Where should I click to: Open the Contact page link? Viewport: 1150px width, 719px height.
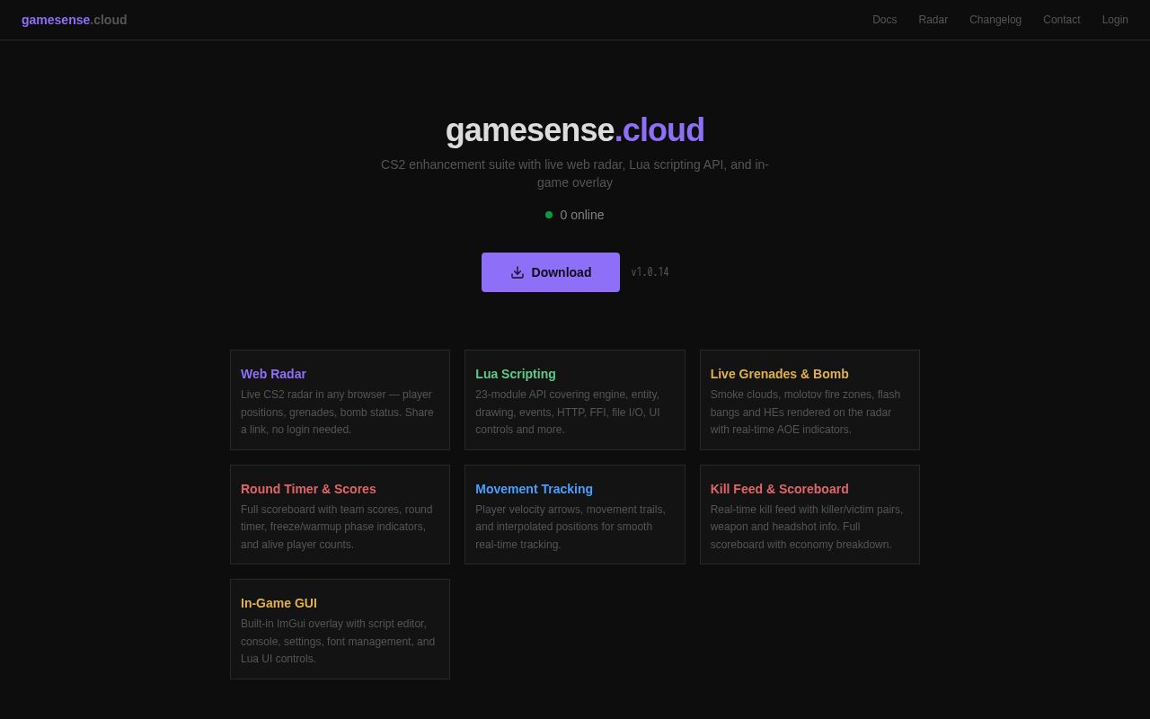1062,20
